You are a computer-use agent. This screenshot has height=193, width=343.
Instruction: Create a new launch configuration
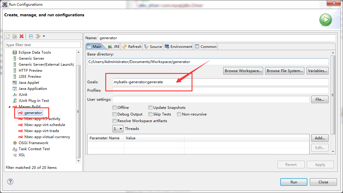coord(8,36)
